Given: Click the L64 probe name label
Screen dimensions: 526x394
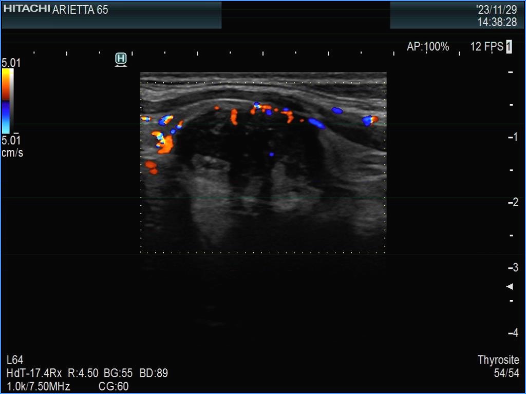Looking at the screenshot, I should [15, 360].
